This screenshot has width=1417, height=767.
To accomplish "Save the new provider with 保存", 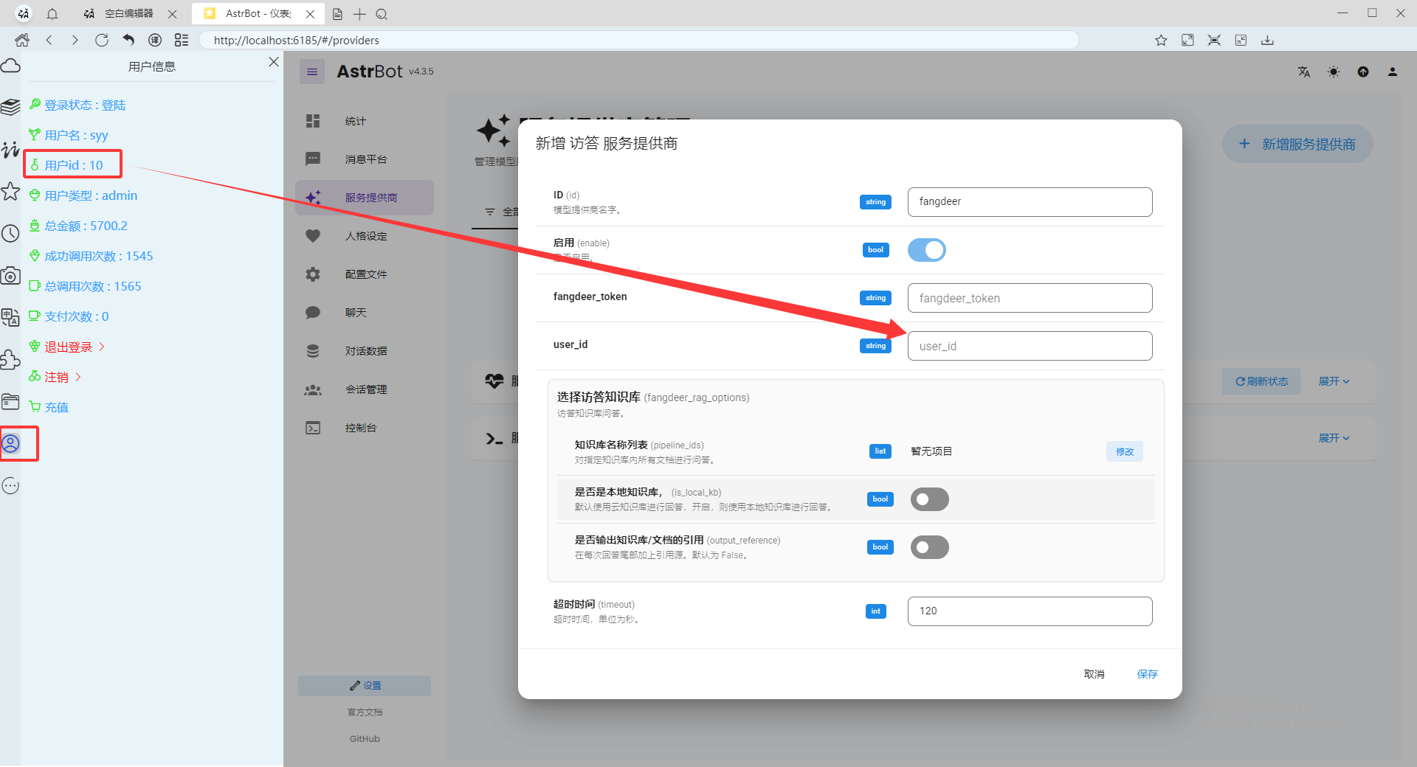I will click(x=1147, y=673).
